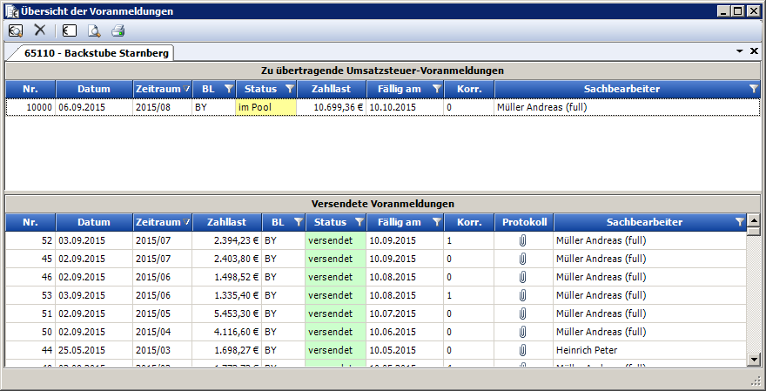Open BL column filter in upper table
Viewport: 766px width, 391px height.
click(x=228, y=89)
